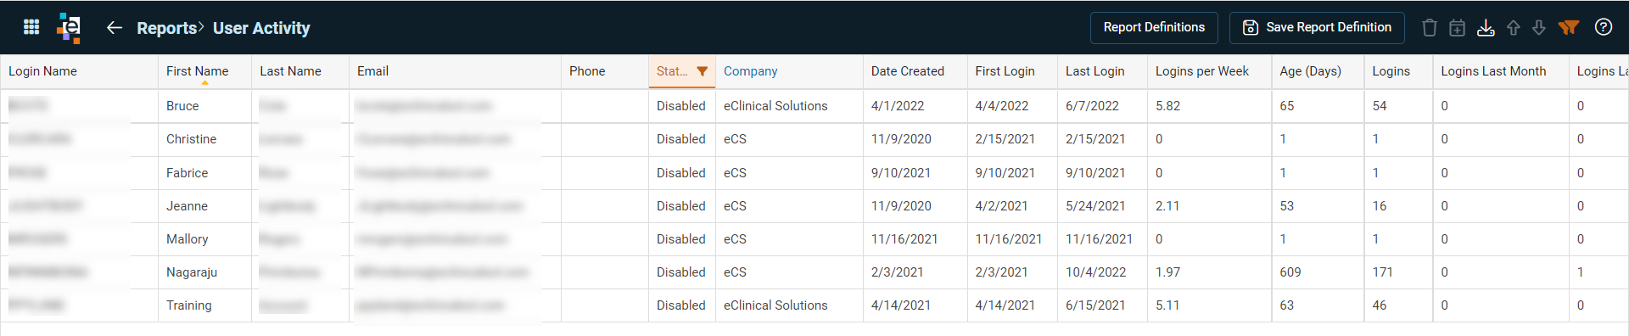Click the up arrow toolbar icon
The height and width of the screenshot is (336, 1629).
click(x=1513, y=28)
